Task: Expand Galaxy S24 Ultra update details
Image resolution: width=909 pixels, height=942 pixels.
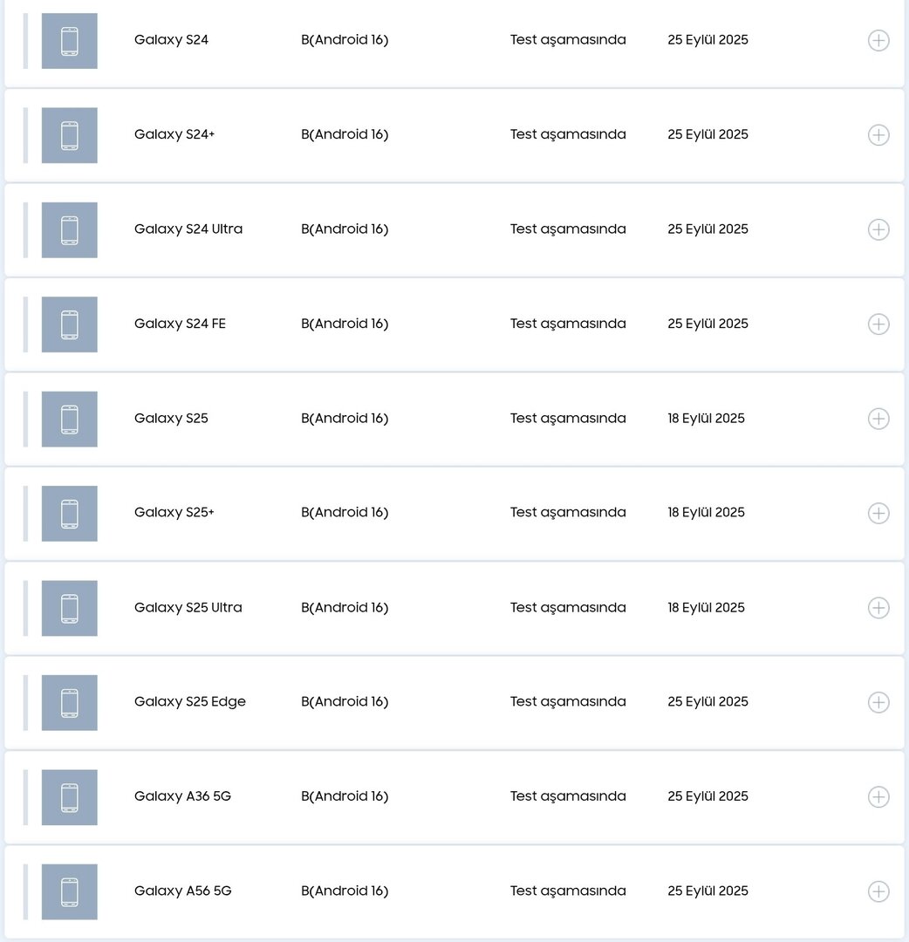Action: coord(878,229)
